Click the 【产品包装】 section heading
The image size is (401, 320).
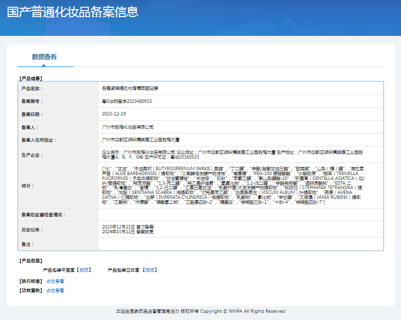(30, 261)
